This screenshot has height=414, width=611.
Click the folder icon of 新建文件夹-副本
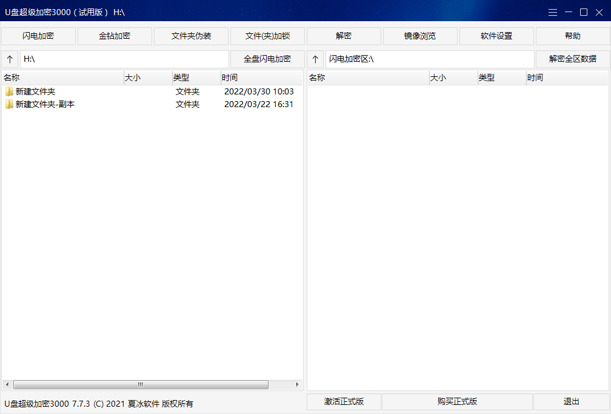[8, 104]
